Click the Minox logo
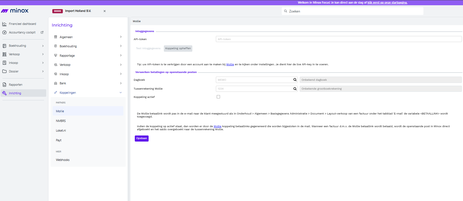Screen dimensions: 463x201 15,11
